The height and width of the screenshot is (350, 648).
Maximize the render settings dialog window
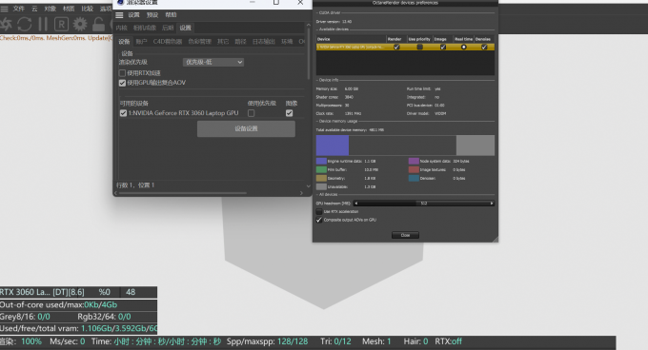click(x=276, y=3)
